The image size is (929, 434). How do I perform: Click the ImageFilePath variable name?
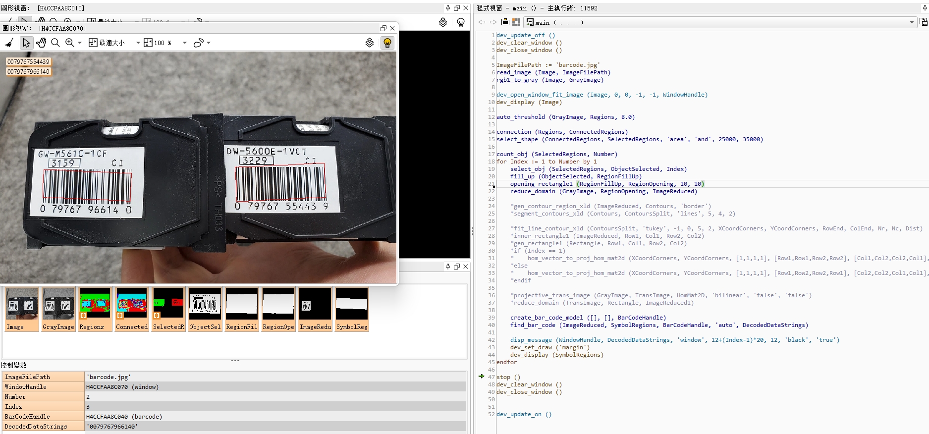tap(43, 377)
